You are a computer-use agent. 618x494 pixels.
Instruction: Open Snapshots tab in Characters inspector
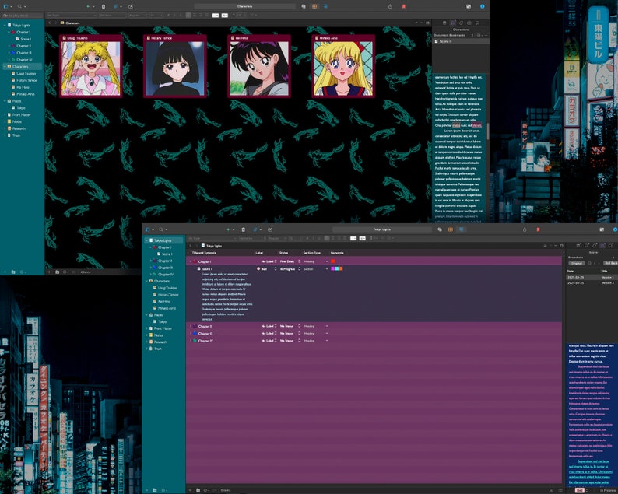tap(469, 23)
